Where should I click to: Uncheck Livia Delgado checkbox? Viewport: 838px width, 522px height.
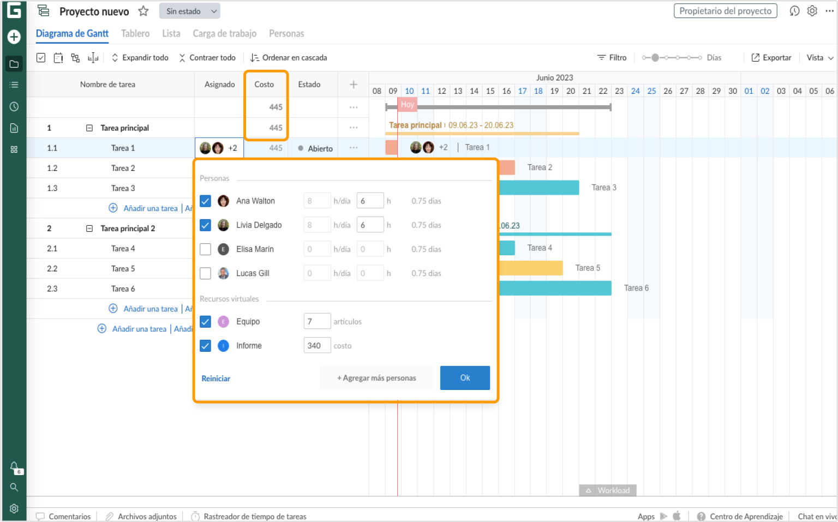pos(205,225)
